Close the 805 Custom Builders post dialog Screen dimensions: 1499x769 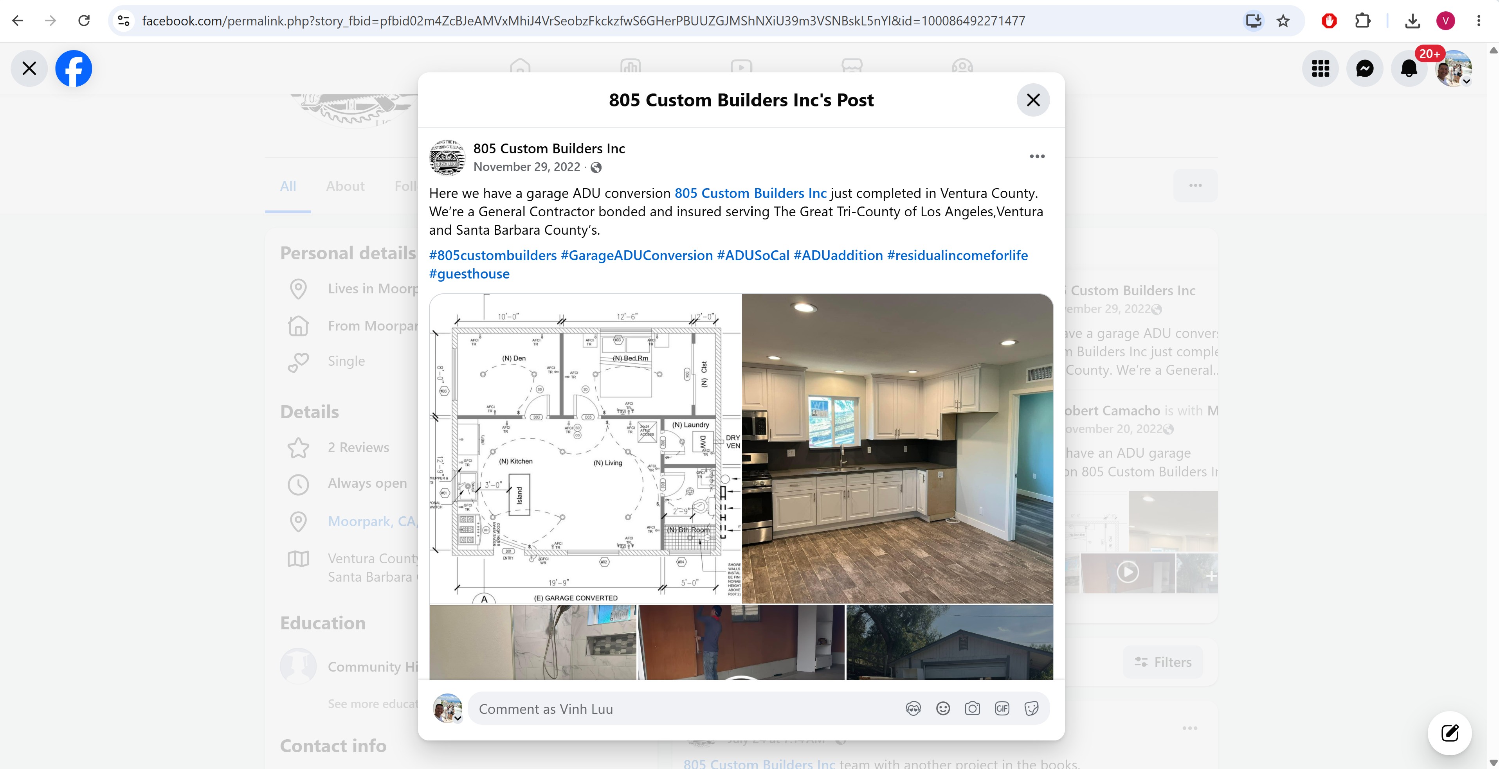[1033, 100]
